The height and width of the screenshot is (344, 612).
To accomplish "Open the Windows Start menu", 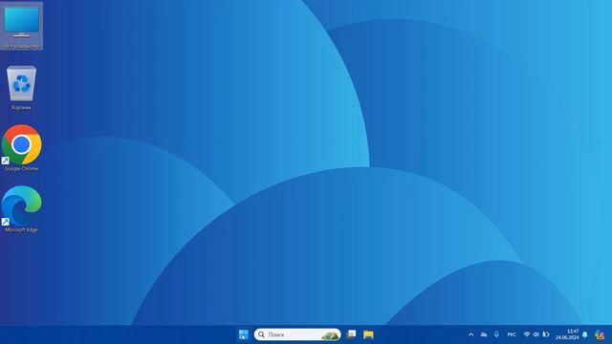I will (x=243, y=334).
